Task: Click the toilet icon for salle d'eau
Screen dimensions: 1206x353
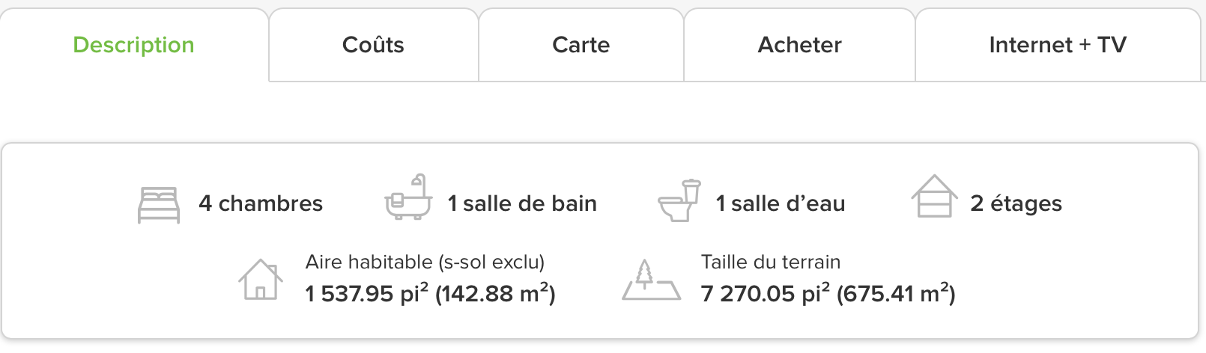Action: 679,200
